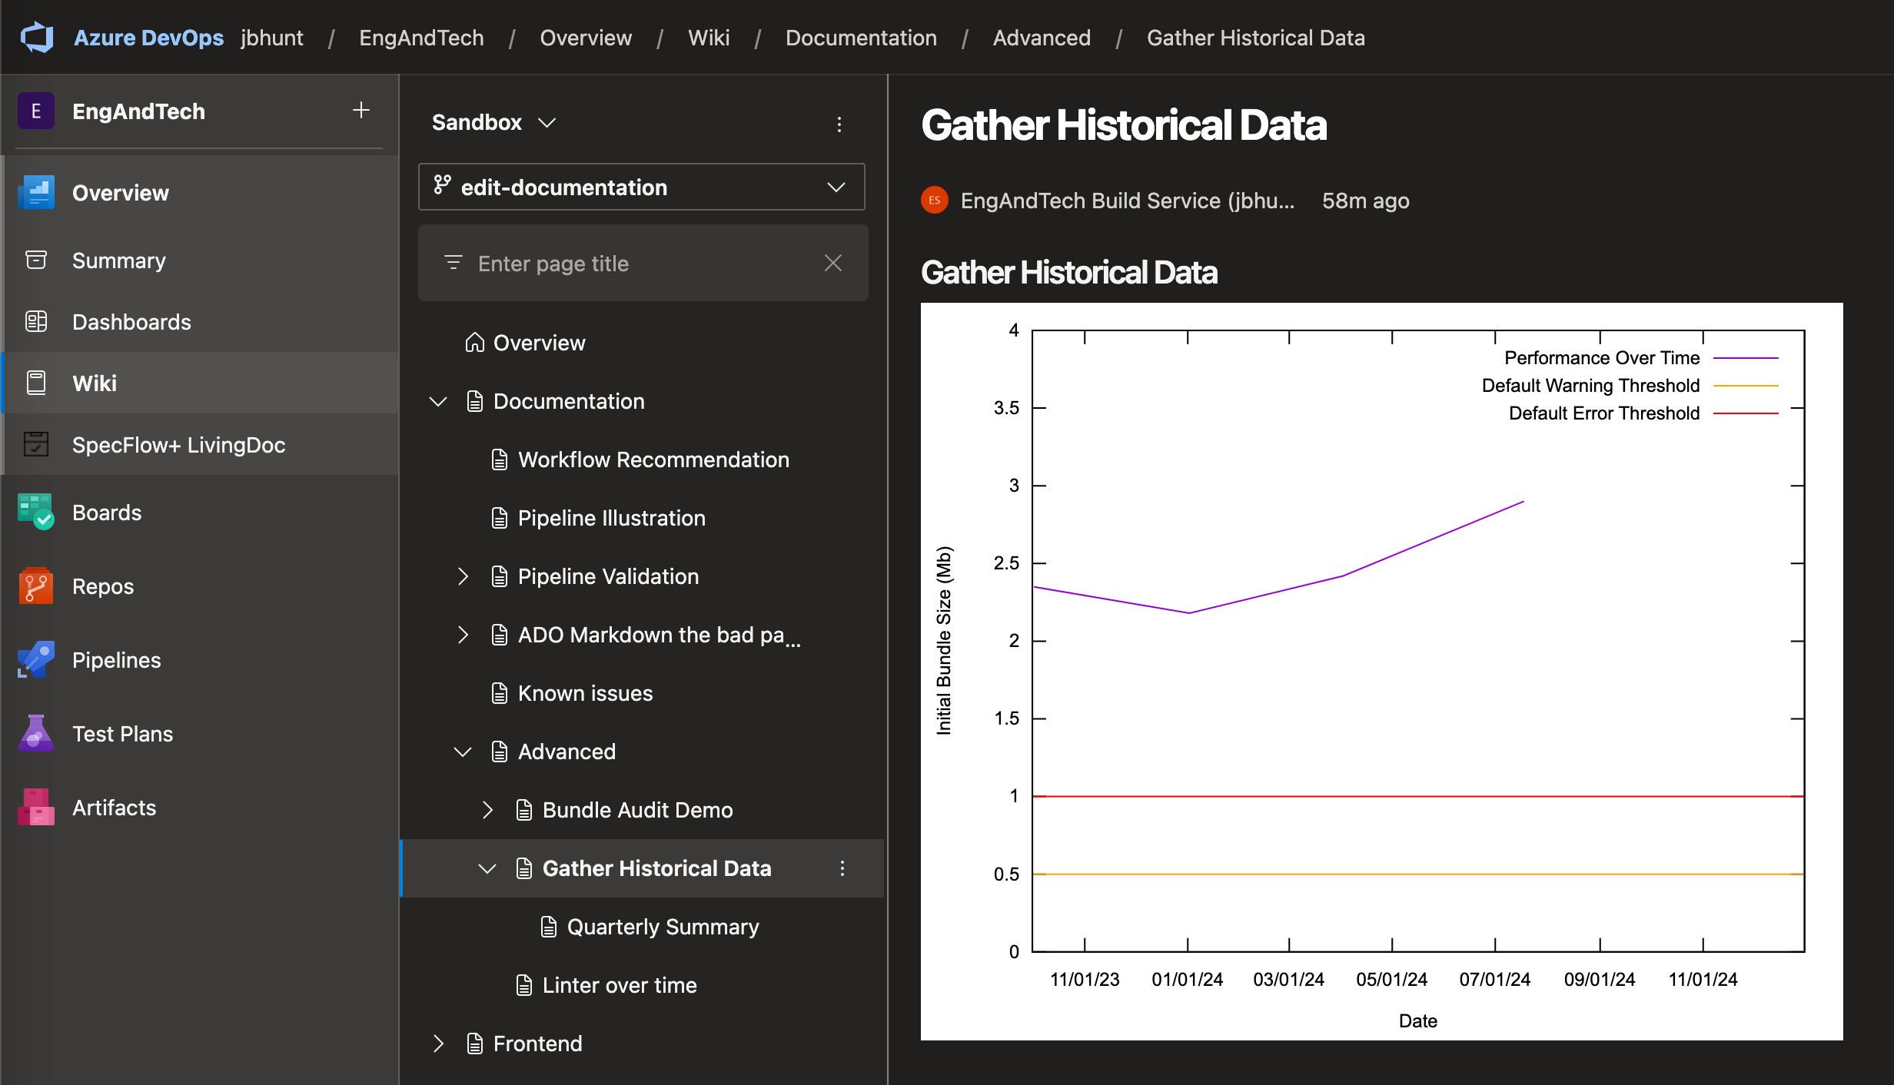Screen dimensions: 1894x1085
Task: Open the Boards section icon
Action: 35,512
